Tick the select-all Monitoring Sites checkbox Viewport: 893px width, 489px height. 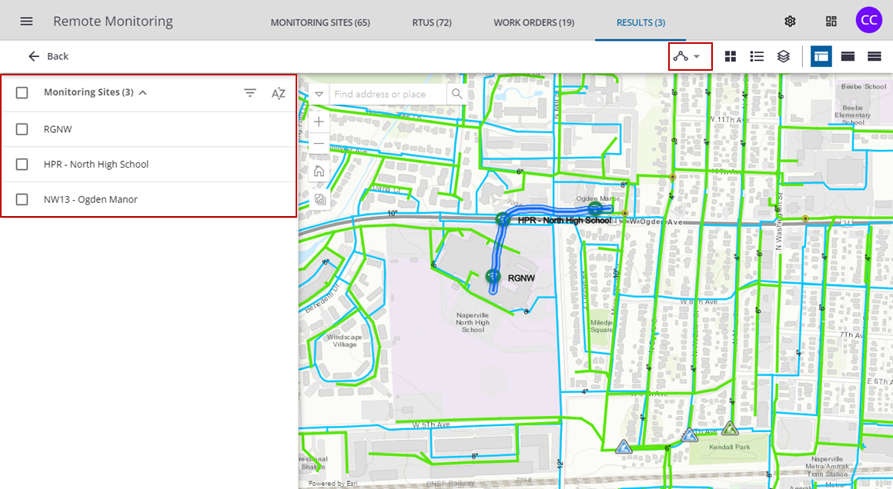point(22,93)
